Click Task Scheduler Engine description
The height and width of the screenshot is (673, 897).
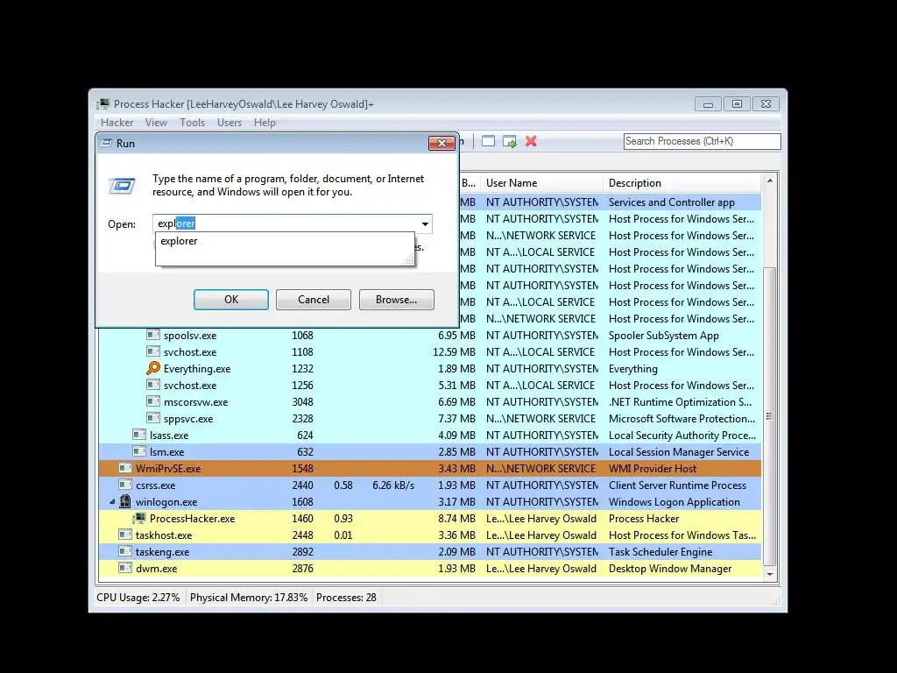(x=660, y=552)
